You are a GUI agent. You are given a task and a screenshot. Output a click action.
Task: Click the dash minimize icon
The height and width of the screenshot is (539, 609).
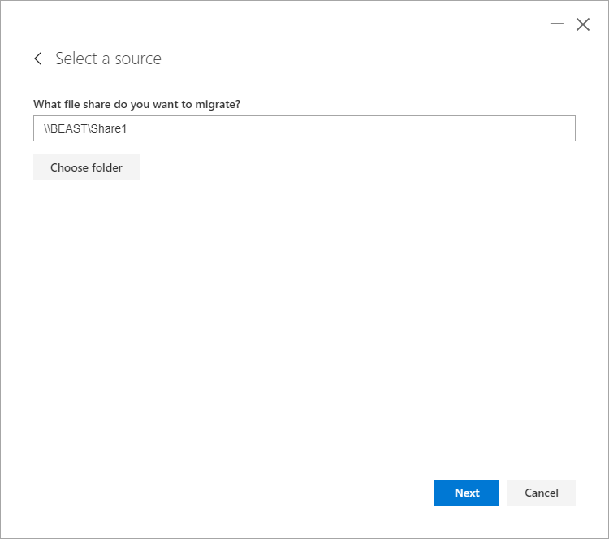pos(556,24)
